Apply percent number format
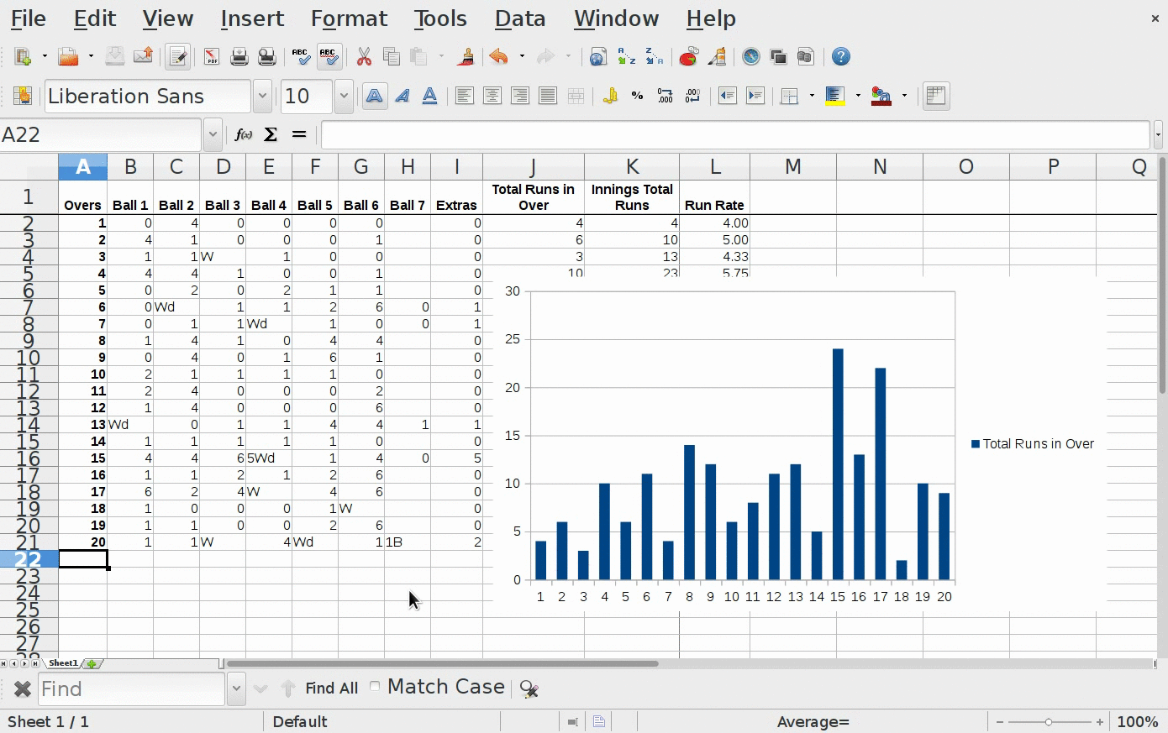Viewport: 1168px width, 733px height. coord(637,96)
